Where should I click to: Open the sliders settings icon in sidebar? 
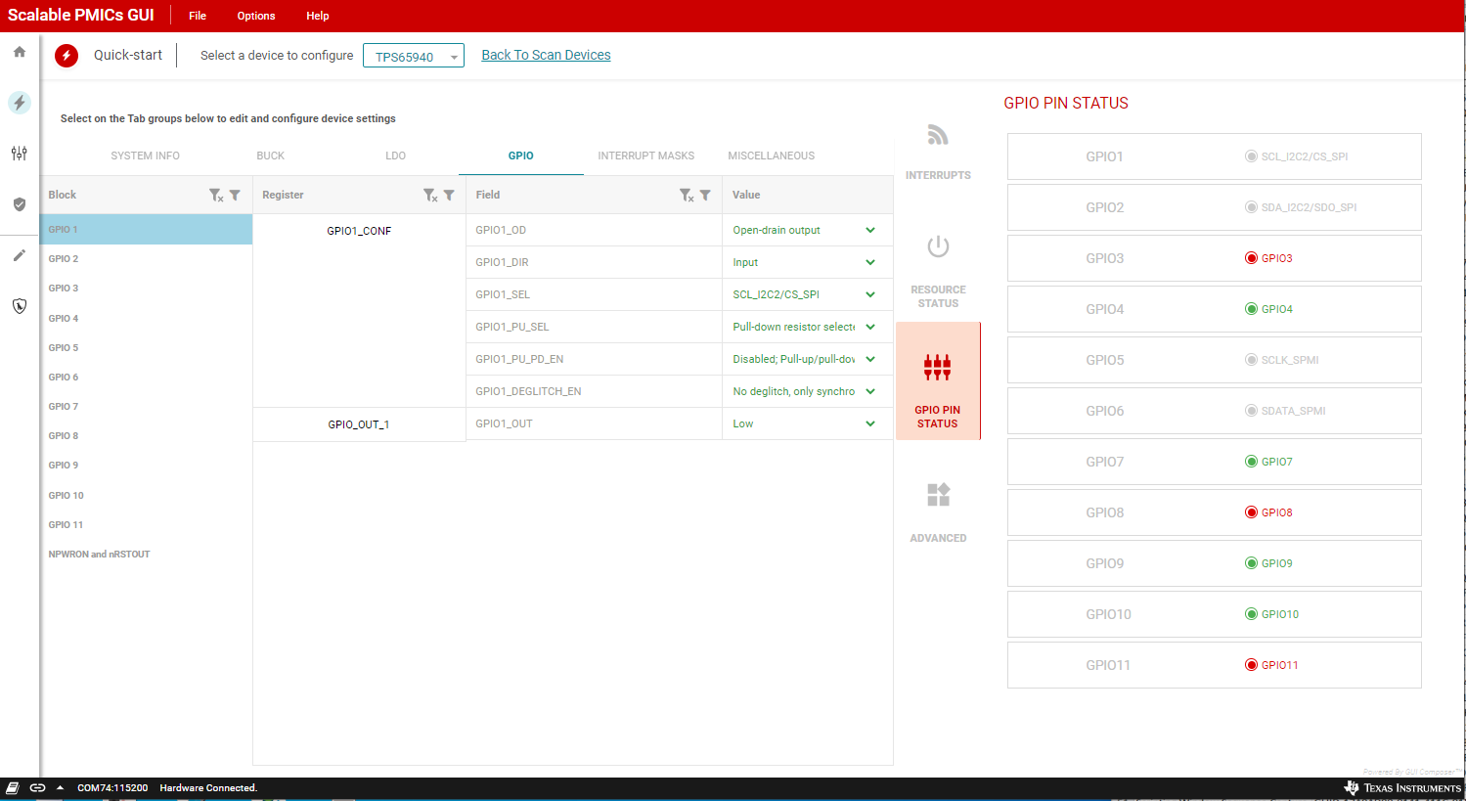[20, 154]
